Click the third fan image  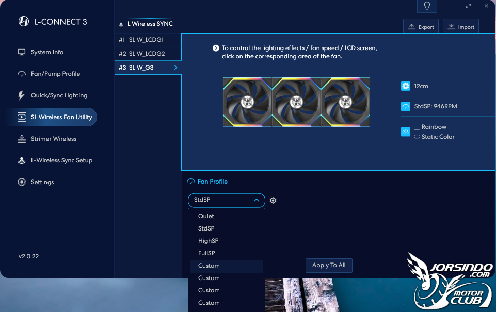[345, 102]
